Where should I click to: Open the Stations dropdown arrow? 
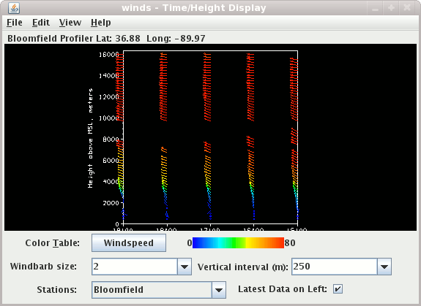coord(219,290)
